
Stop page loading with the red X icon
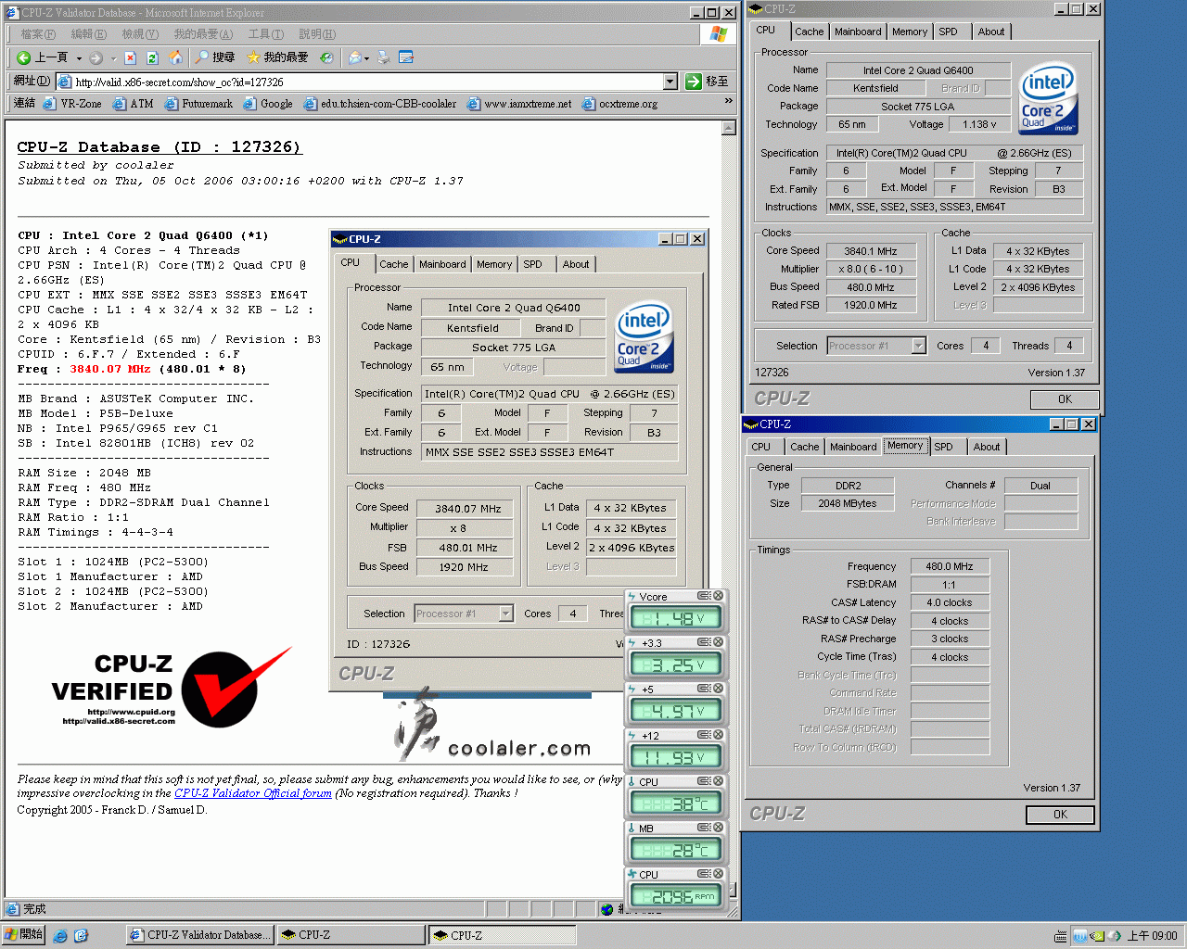130,57
